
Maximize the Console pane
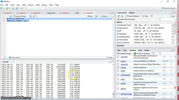(x=113, y=62)
